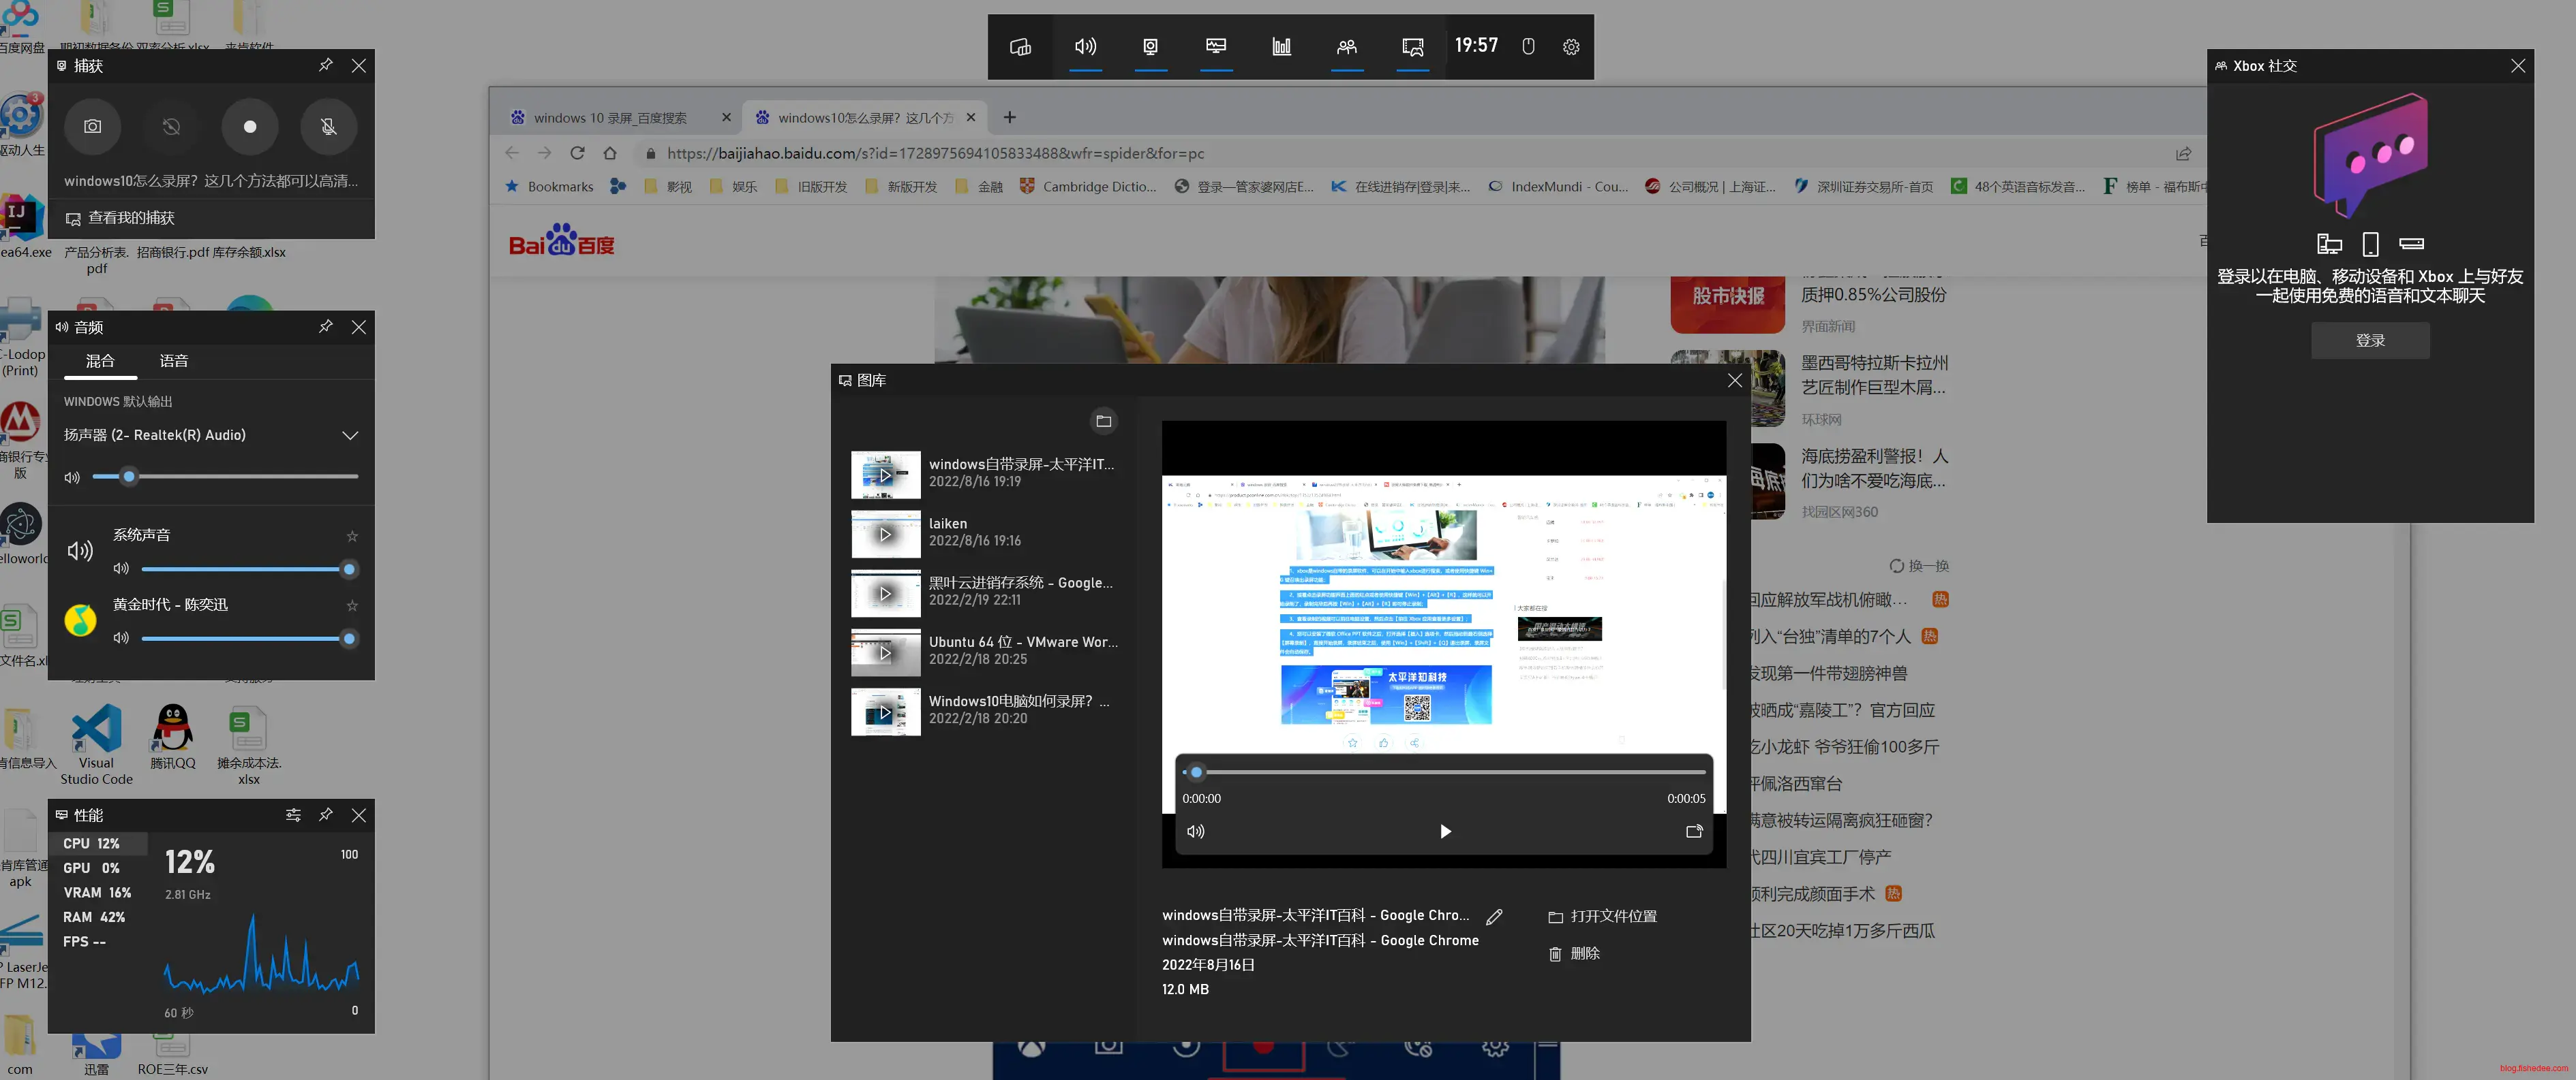Viewport: 2576px width, 1080px height.
Task: Toggle microphone mute in the Capture panel
Action: coord(328,127)
